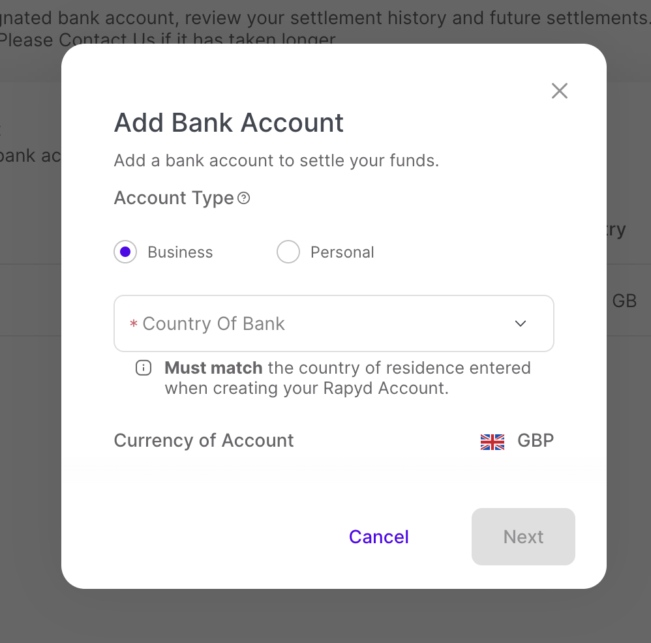
Task: Expand the country list chevron arrow
Action: point(521,323)
